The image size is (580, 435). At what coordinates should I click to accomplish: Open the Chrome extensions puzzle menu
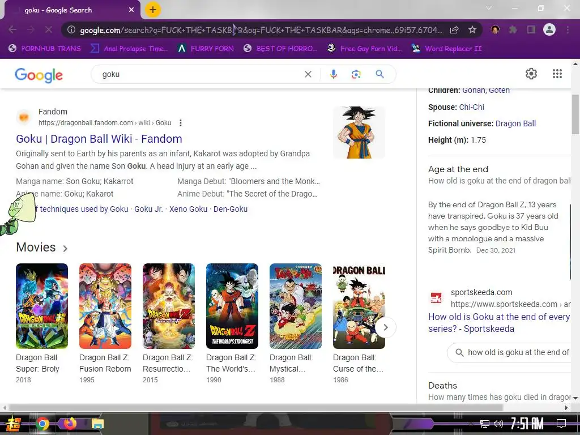[513, 29]
